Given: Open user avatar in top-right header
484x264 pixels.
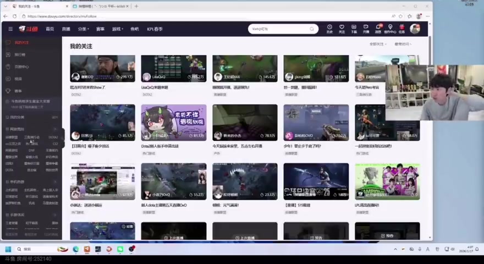Looking at the screenshot, I should coord(415,29).
